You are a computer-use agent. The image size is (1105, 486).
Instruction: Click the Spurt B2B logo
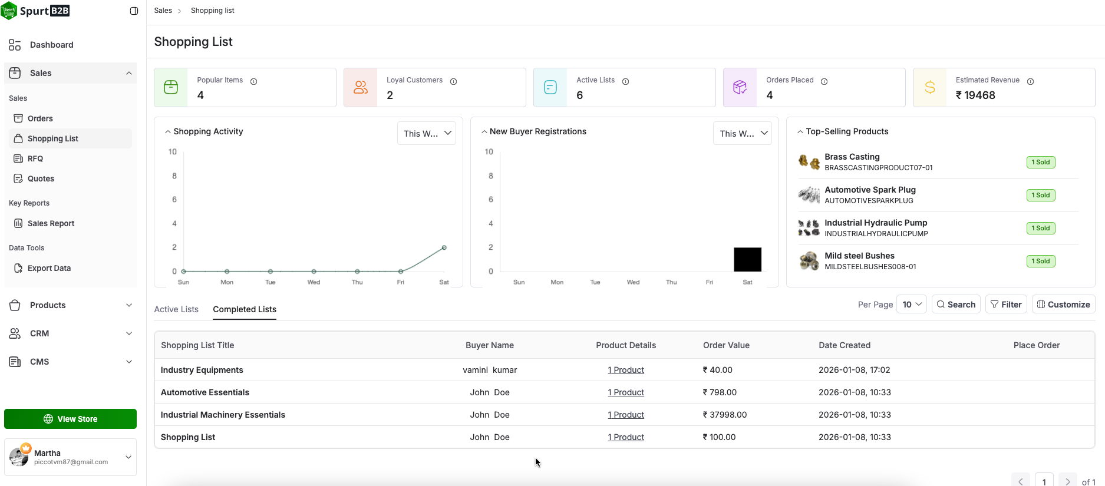click(x=35, y=11)
